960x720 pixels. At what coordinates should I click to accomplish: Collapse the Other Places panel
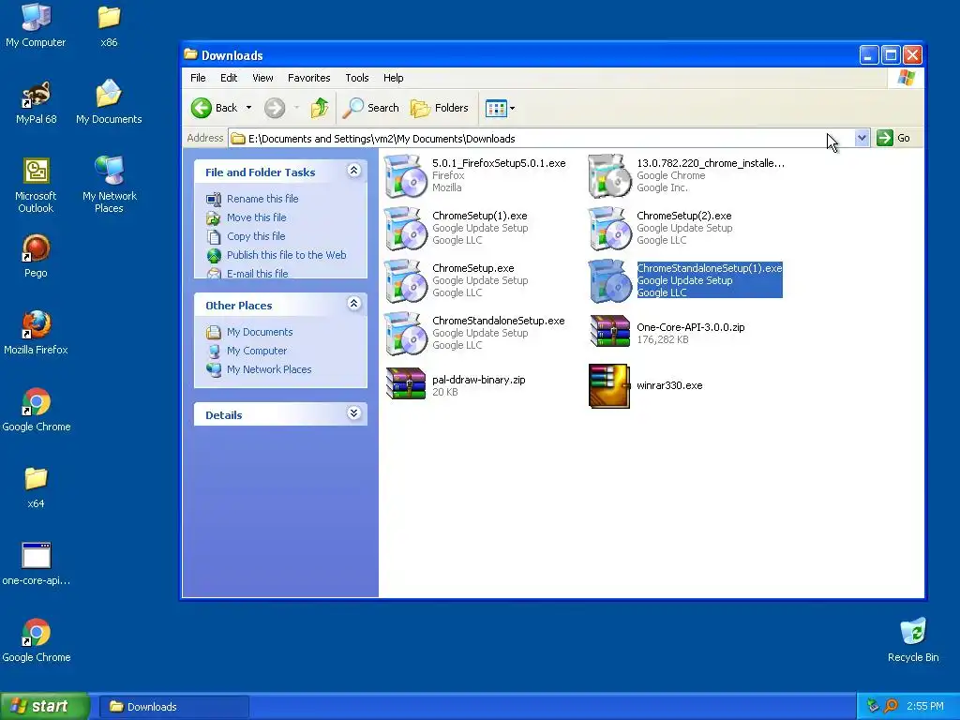click(x=353, y=303)
